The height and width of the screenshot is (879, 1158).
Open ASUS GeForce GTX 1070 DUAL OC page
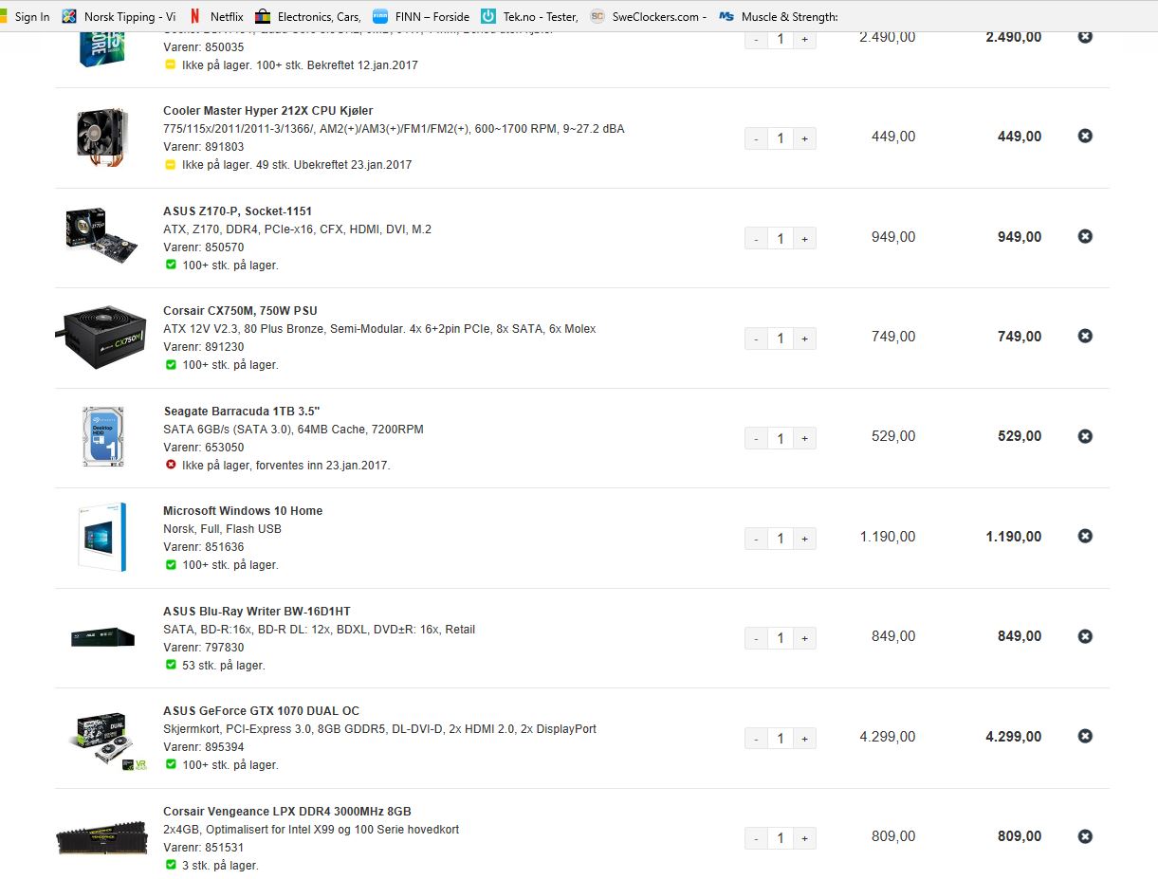261,711
